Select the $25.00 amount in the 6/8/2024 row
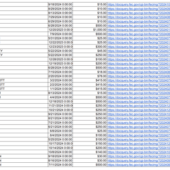The height and width of the screenshot is (170, 170). (x=90, y=131)
